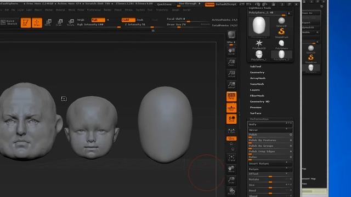Image resolution: width=351 pixels, height=197 pixels.
Task: Adjust the See-through slider
Action: (x=189, y=4)
